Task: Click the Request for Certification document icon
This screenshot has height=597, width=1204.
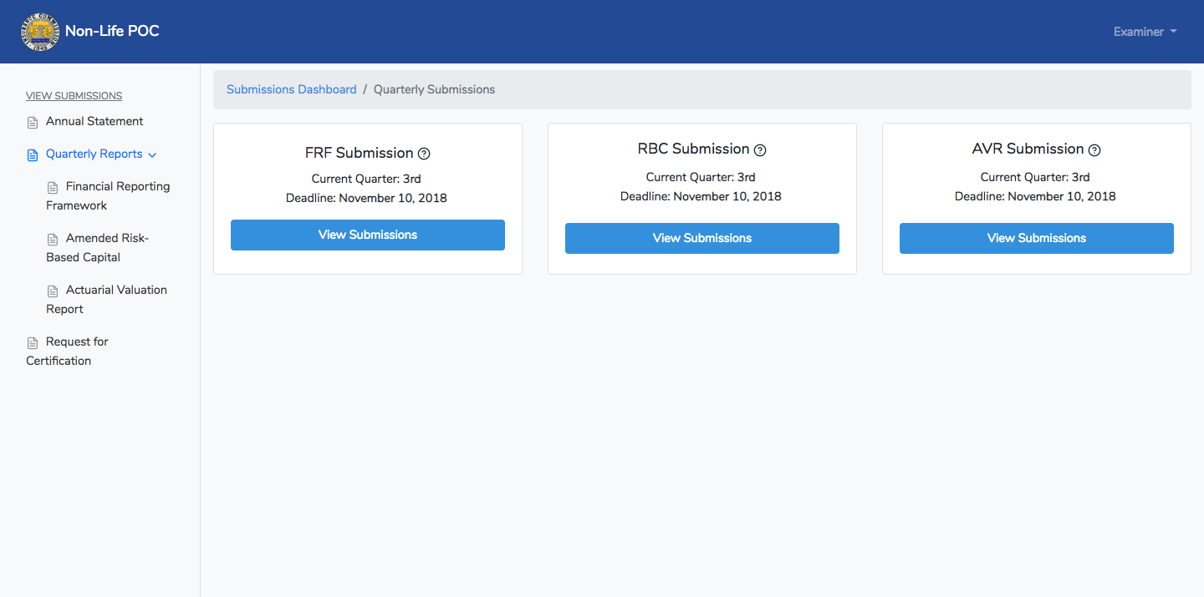Action: point(33,342)
